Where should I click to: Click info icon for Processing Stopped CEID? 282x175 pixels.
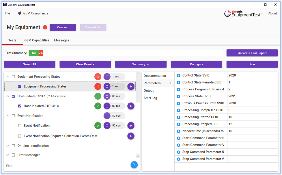click(x=179, y=124)
